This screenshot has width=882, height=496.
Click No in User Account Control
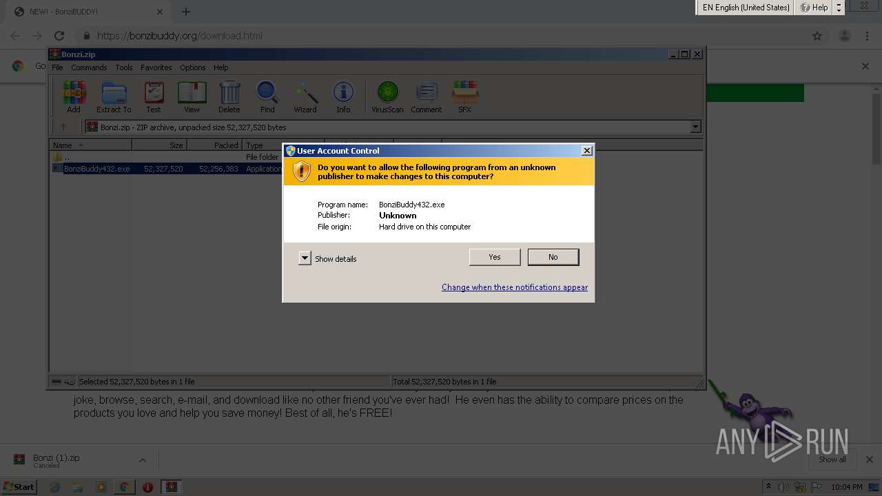coord(553,257)
